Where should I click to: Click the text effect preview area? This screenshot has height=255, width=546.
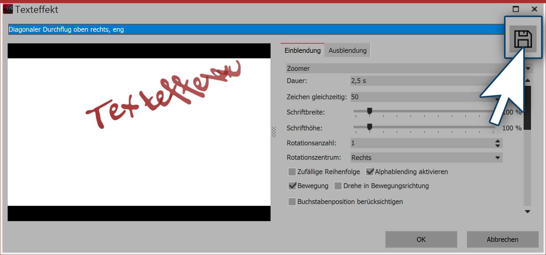(x=139, y=132)
